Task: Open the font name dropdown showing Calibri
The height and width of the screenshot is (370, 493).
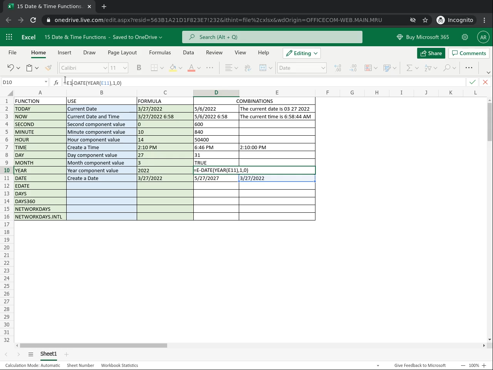Action: pyautogui.click(x=84, y=68)
